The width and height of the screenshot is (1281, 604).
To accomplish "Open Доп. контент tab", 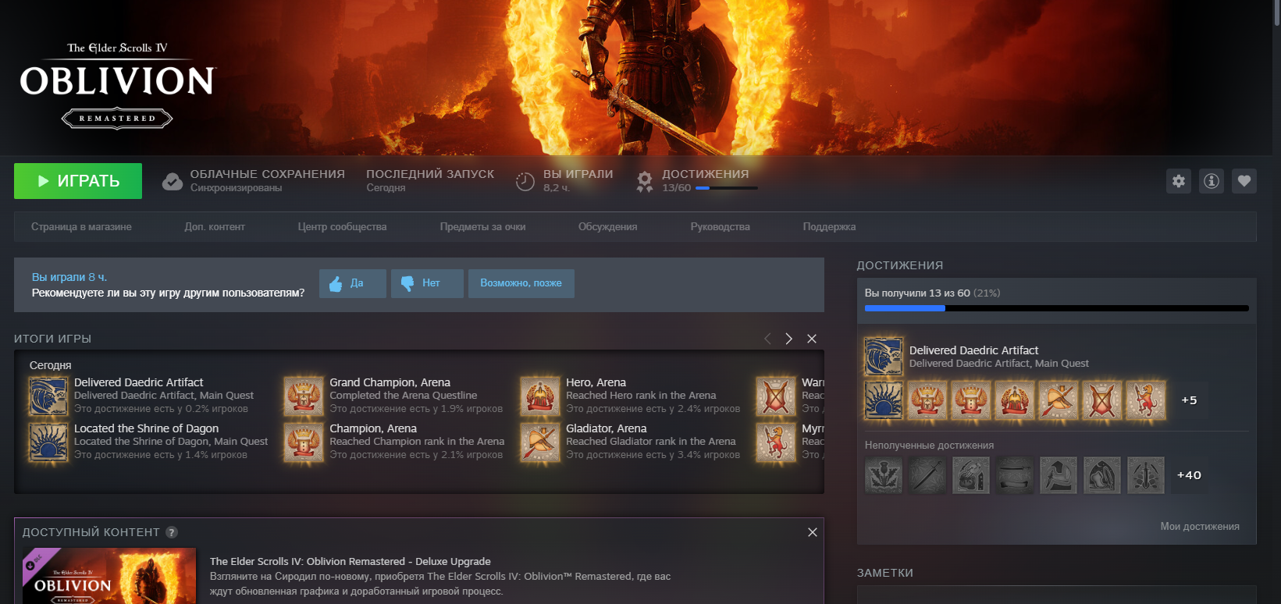I will pyautogui.click(x=215, y=227).
